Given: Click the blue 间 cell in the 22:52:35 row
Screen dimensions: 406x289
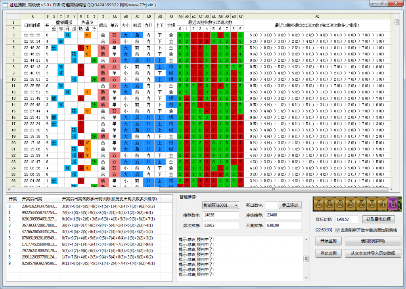Looking at the screenshot, I should pos(67,35).
